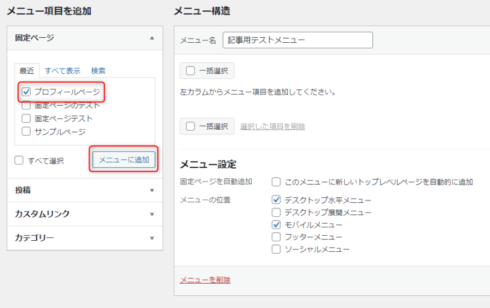Enable auto-add new top-level pages checkbox
The image size is (490, 308).
[276, 182]
